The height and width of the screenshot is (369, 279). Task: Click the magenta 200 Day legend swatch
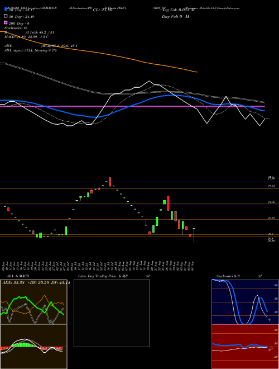tap(6, 22)
